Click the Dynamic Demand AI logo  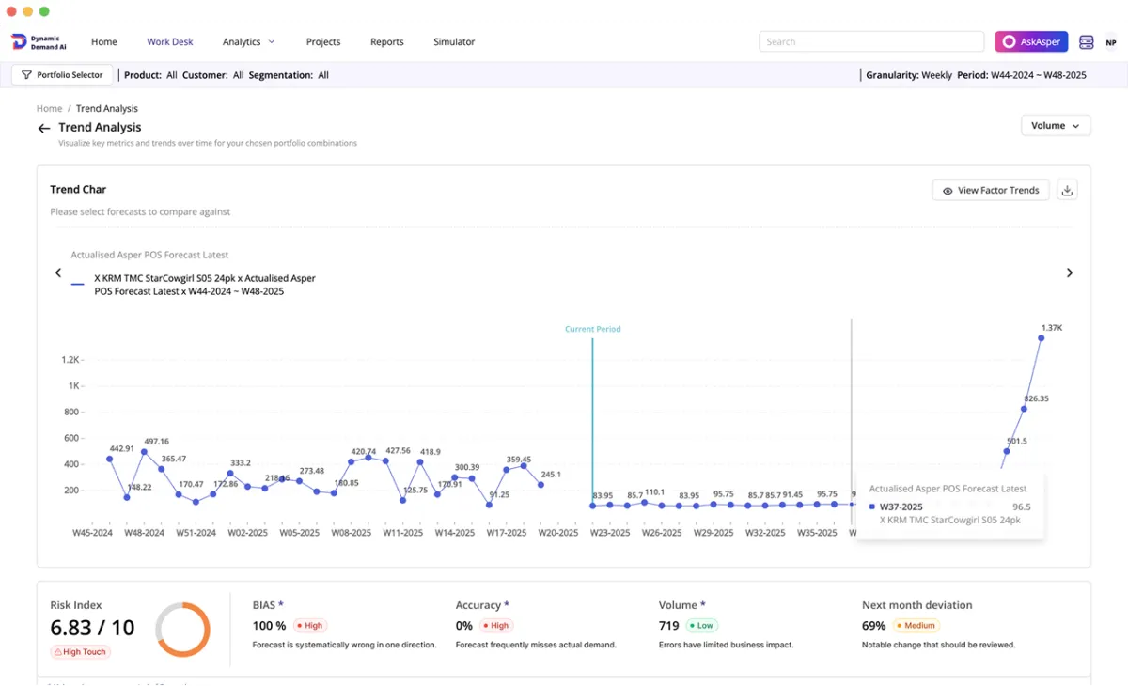tap(39, 41)
